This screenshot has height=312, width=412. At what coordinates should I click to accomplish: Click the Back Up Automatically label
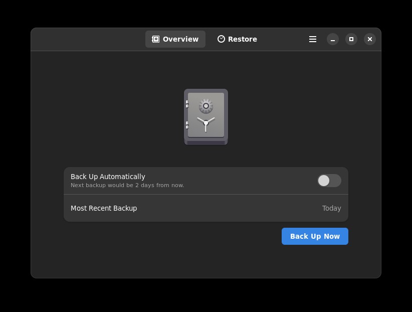pos(108,177)
